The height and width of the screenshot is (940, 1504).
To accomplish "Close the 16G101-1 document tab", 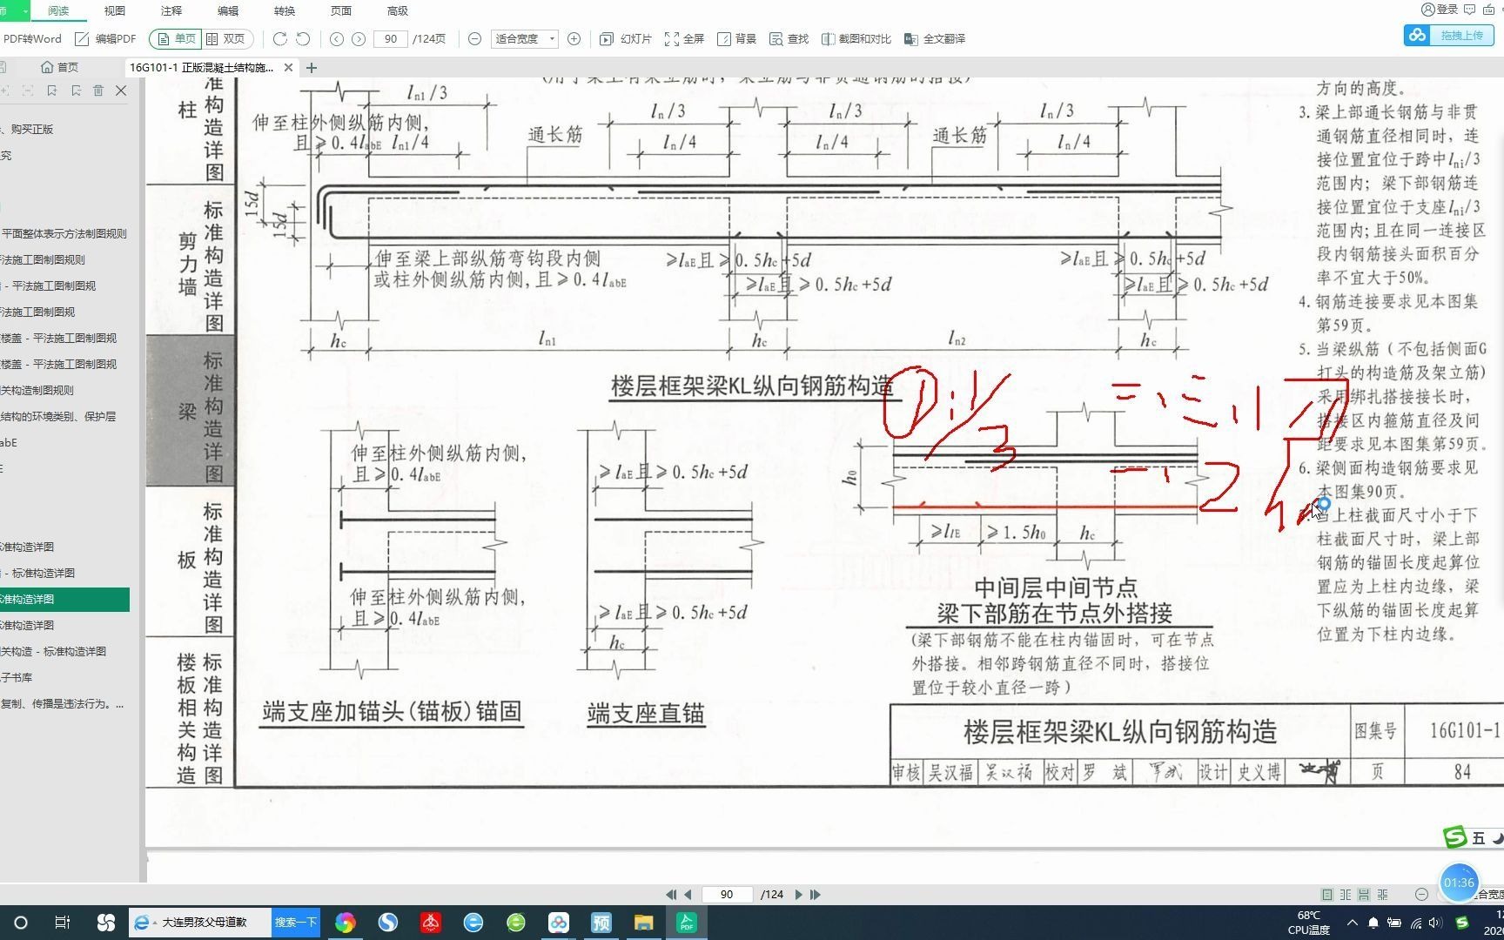I will pos(288,67).
